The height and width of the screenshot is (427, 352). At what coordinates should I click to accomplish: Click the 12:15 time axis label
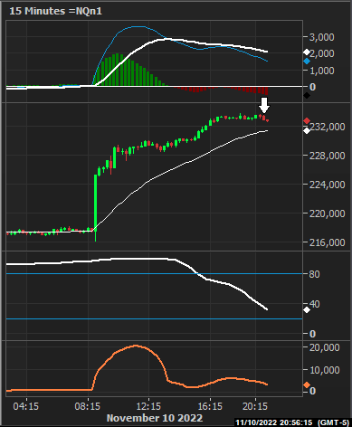(148, 406)
